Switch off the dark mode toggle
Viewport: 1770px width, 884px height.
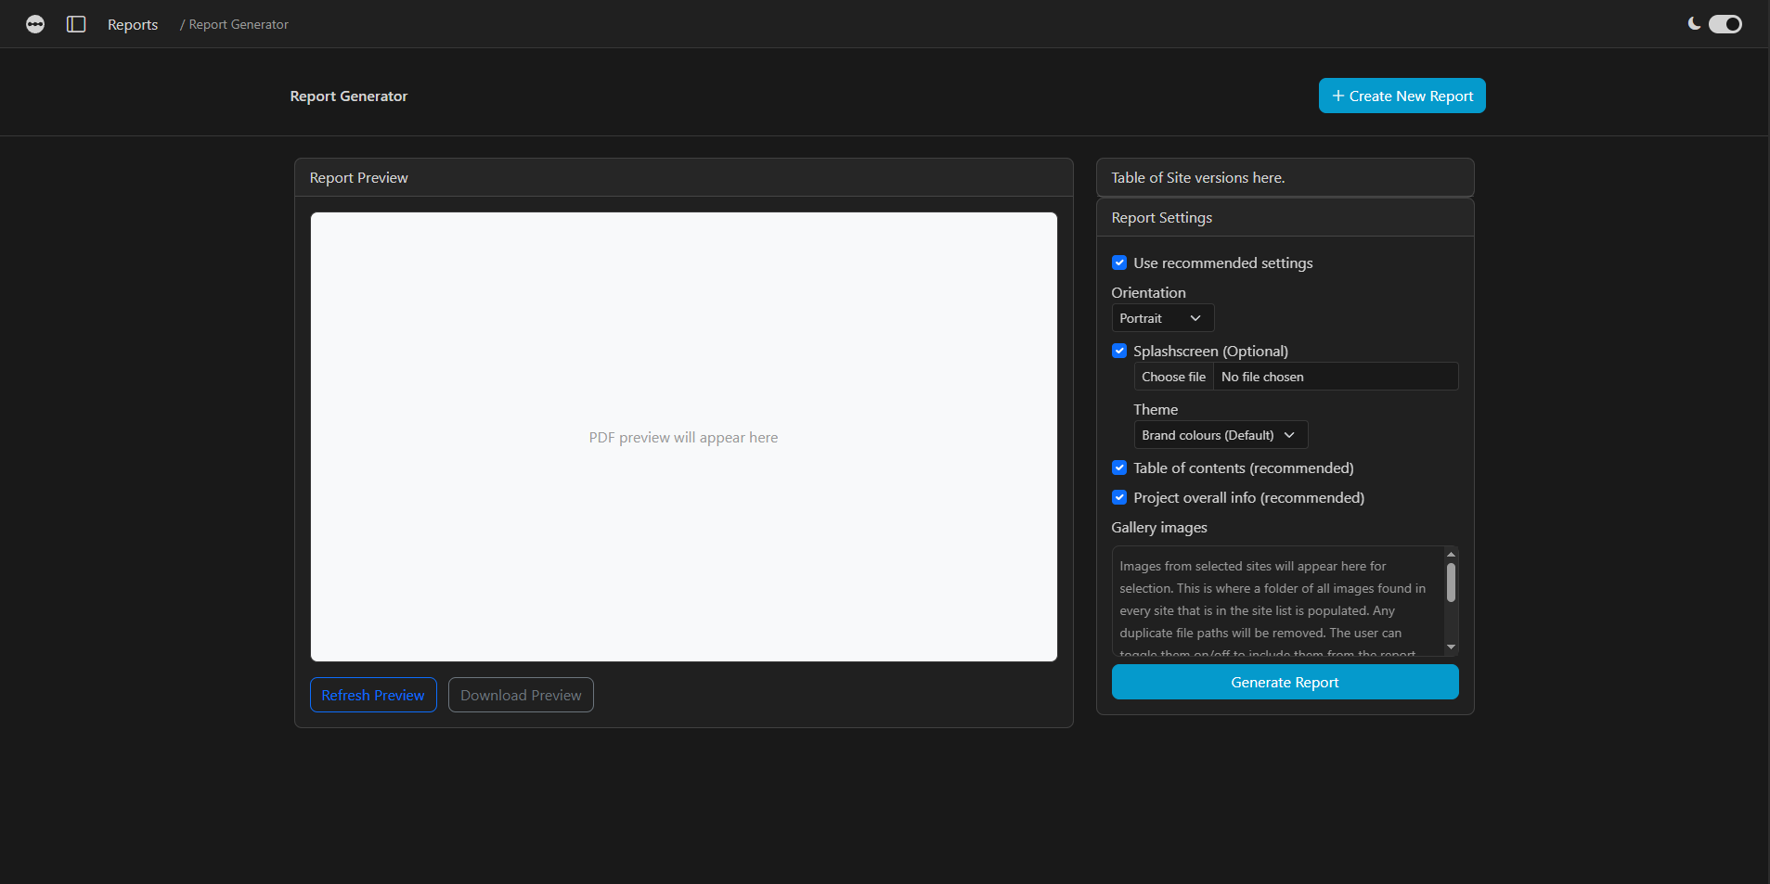[1725, 24]
